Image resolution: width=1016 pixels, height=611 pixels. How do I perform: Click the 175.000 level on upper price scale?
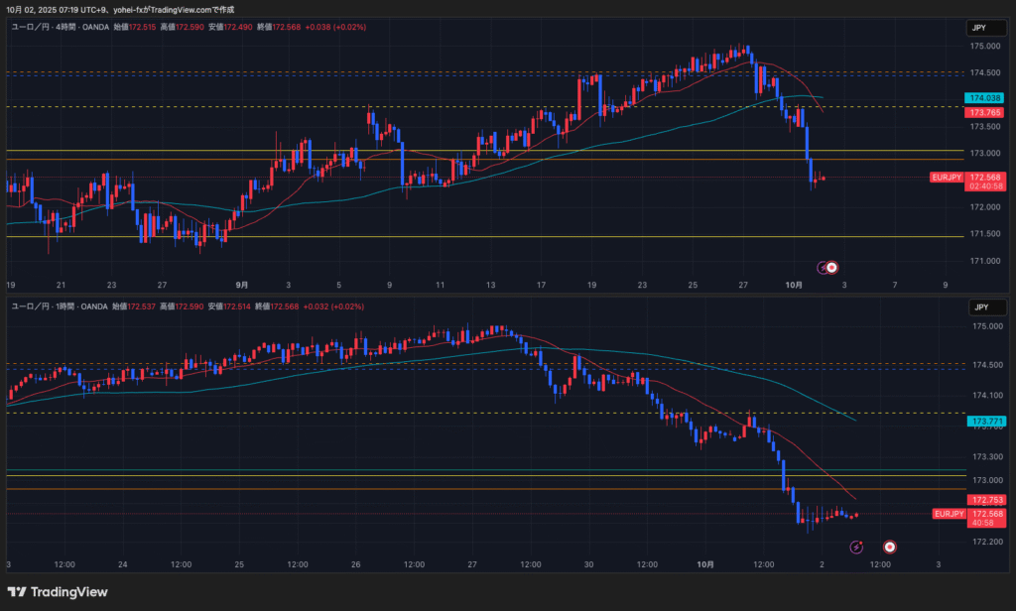click(984, 47)
